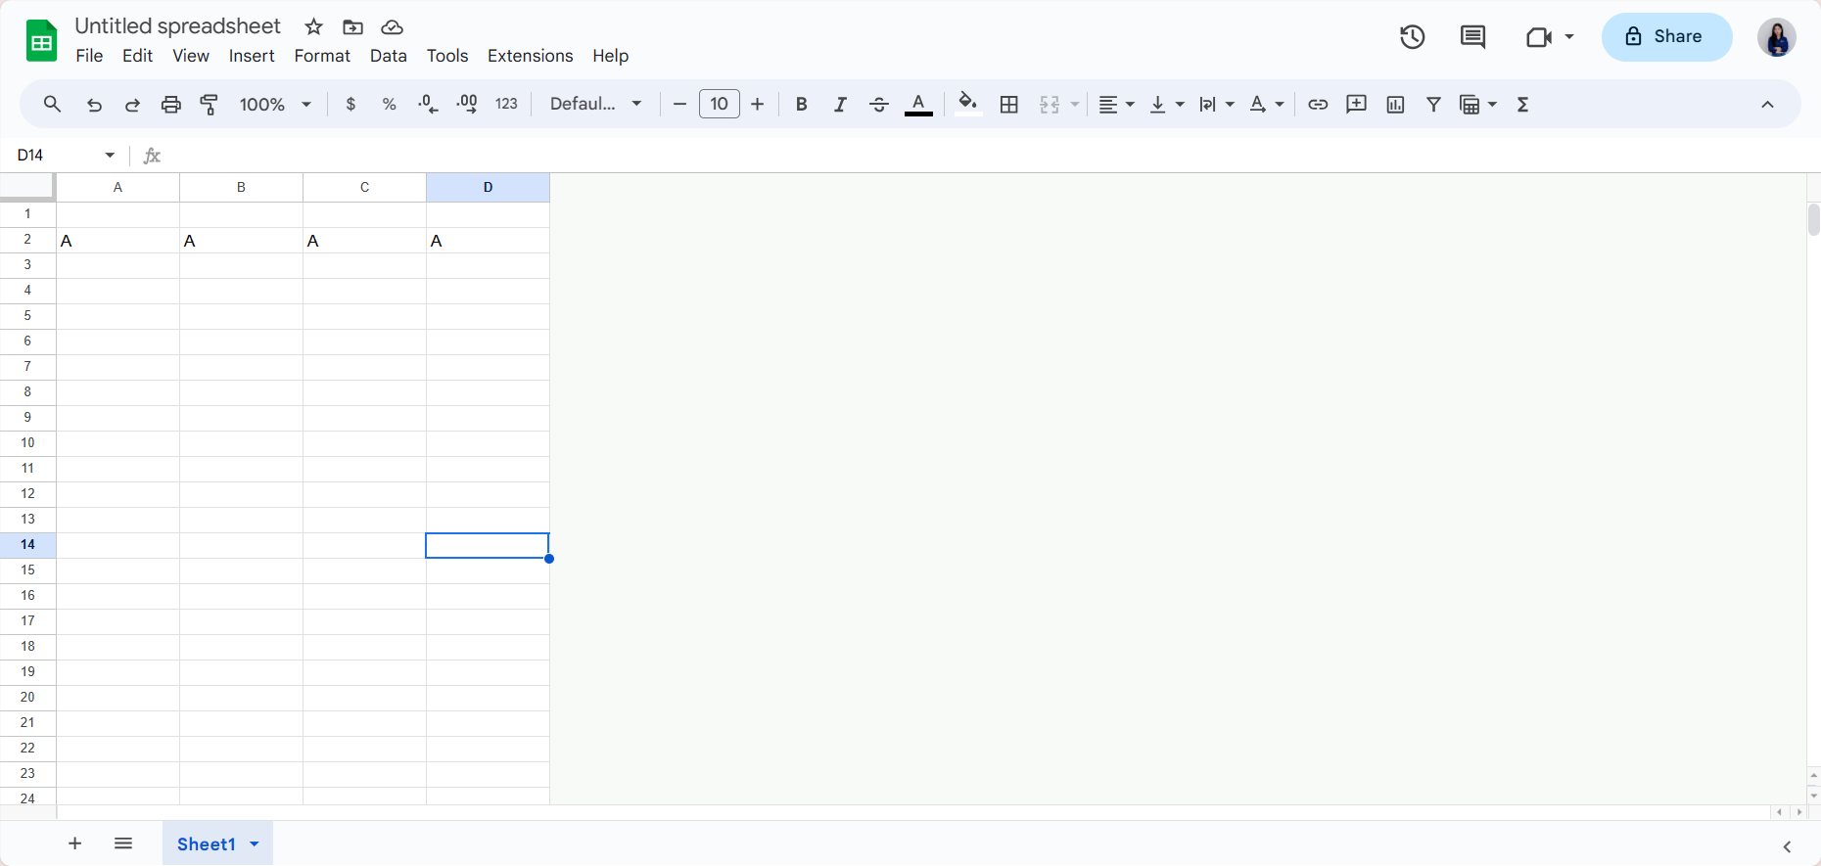Viewport: 1821px width, 866px height.
Task: Select column D header
Action: point(488,187)
